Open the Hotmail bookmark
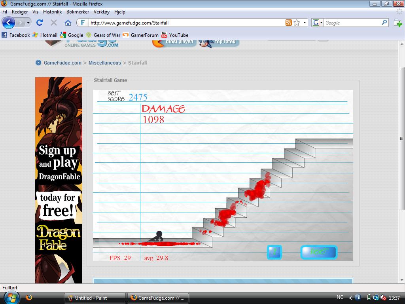Screen dimensions: 405x304 (x=45, y=35)
